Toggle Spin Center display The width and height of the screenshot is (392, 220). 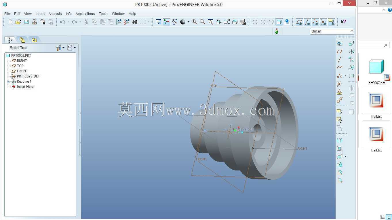(x=167, y=22)
